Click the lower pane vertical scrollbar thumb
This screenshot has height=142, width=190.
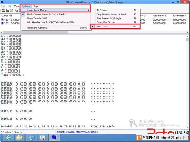[187, 40]
